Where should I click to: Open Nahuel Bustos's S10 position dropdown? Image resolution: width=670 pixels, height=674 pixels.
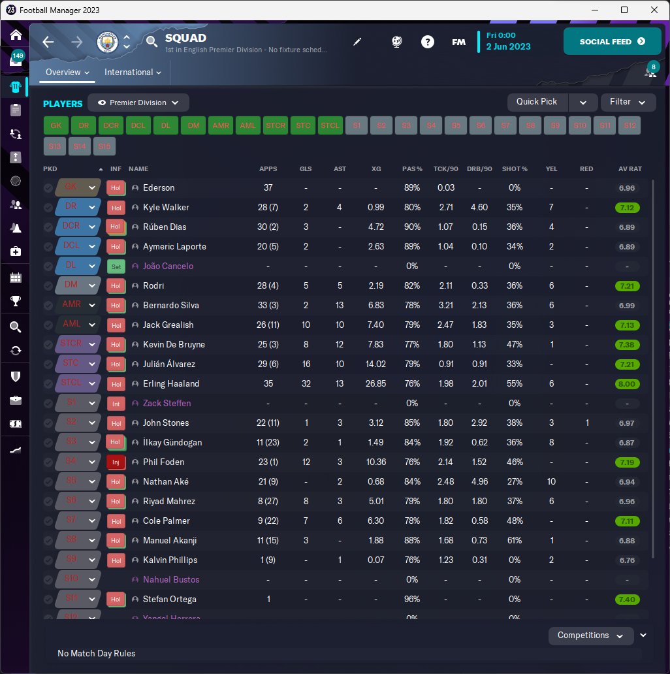tap(78, 579)
